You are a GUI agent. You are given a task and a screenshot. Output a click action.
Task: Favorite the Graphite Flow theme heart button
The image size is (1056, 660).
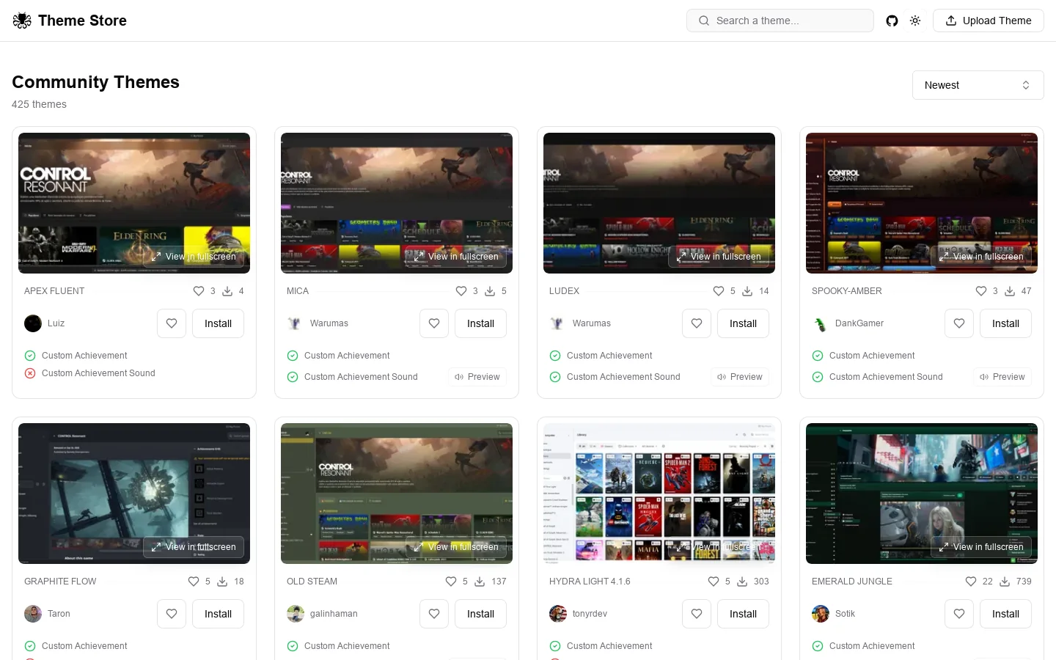[x=172, y=614]
